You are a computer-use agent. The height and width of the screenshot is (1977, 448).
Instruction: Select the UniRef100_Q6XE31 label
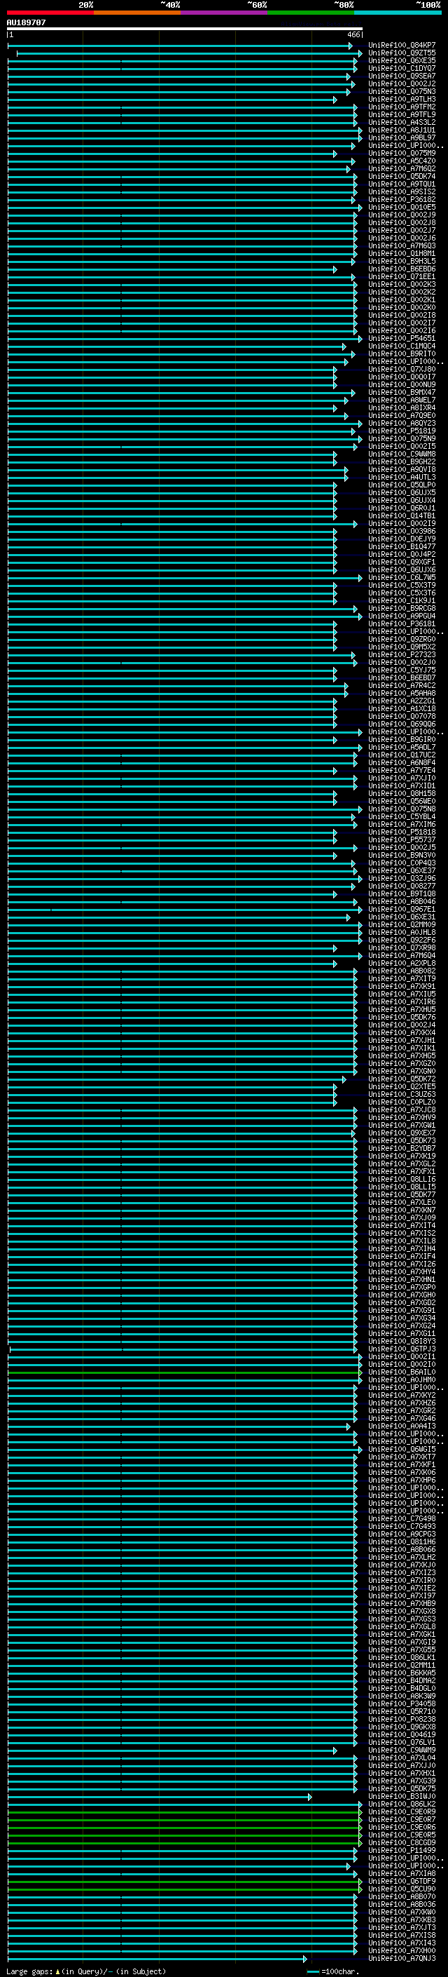402,917
